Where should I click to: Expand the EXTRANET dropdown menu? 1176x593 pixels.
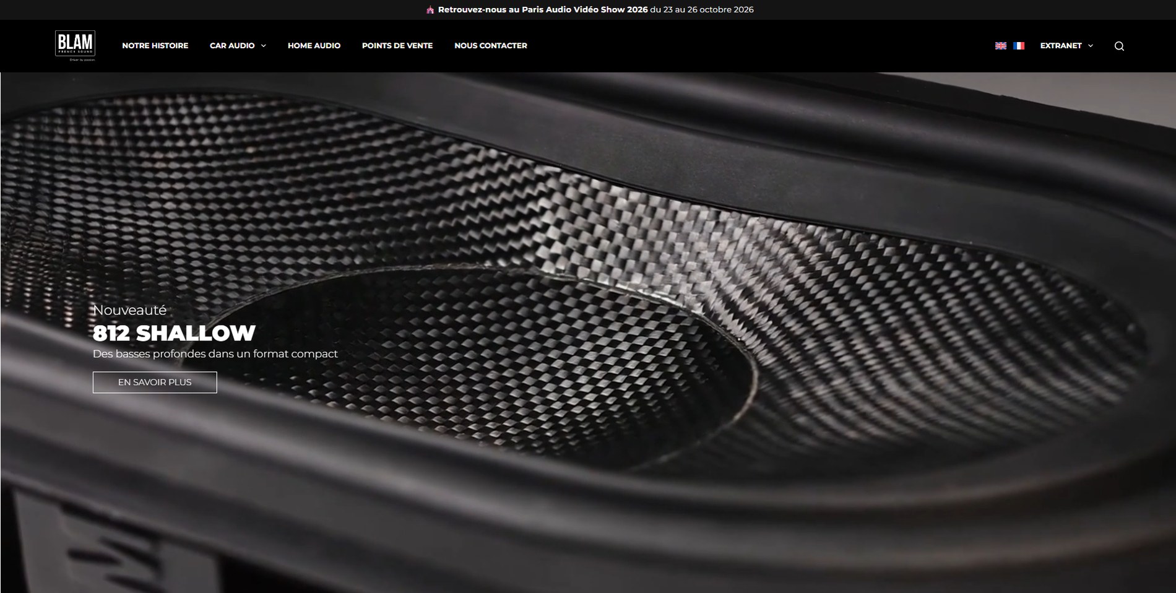tap(1066, 46)
